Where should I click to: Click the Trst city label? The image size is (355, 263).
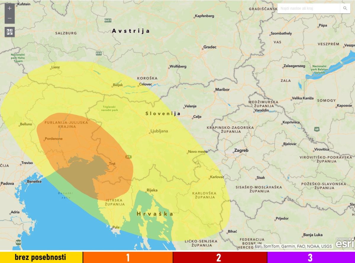click(x=112, y=163)
